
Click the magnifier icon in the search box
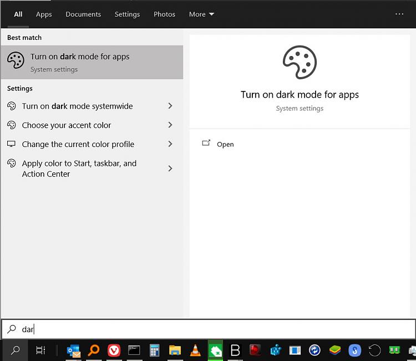pos(12,329)
